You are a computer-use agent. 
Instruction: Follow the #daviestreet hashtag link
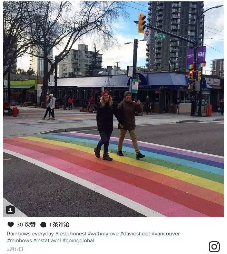(x=135, y=234)
